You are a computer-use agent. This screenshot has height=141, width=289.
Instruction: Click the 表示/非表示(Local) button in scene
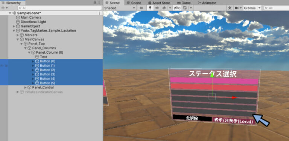point(234,121)
